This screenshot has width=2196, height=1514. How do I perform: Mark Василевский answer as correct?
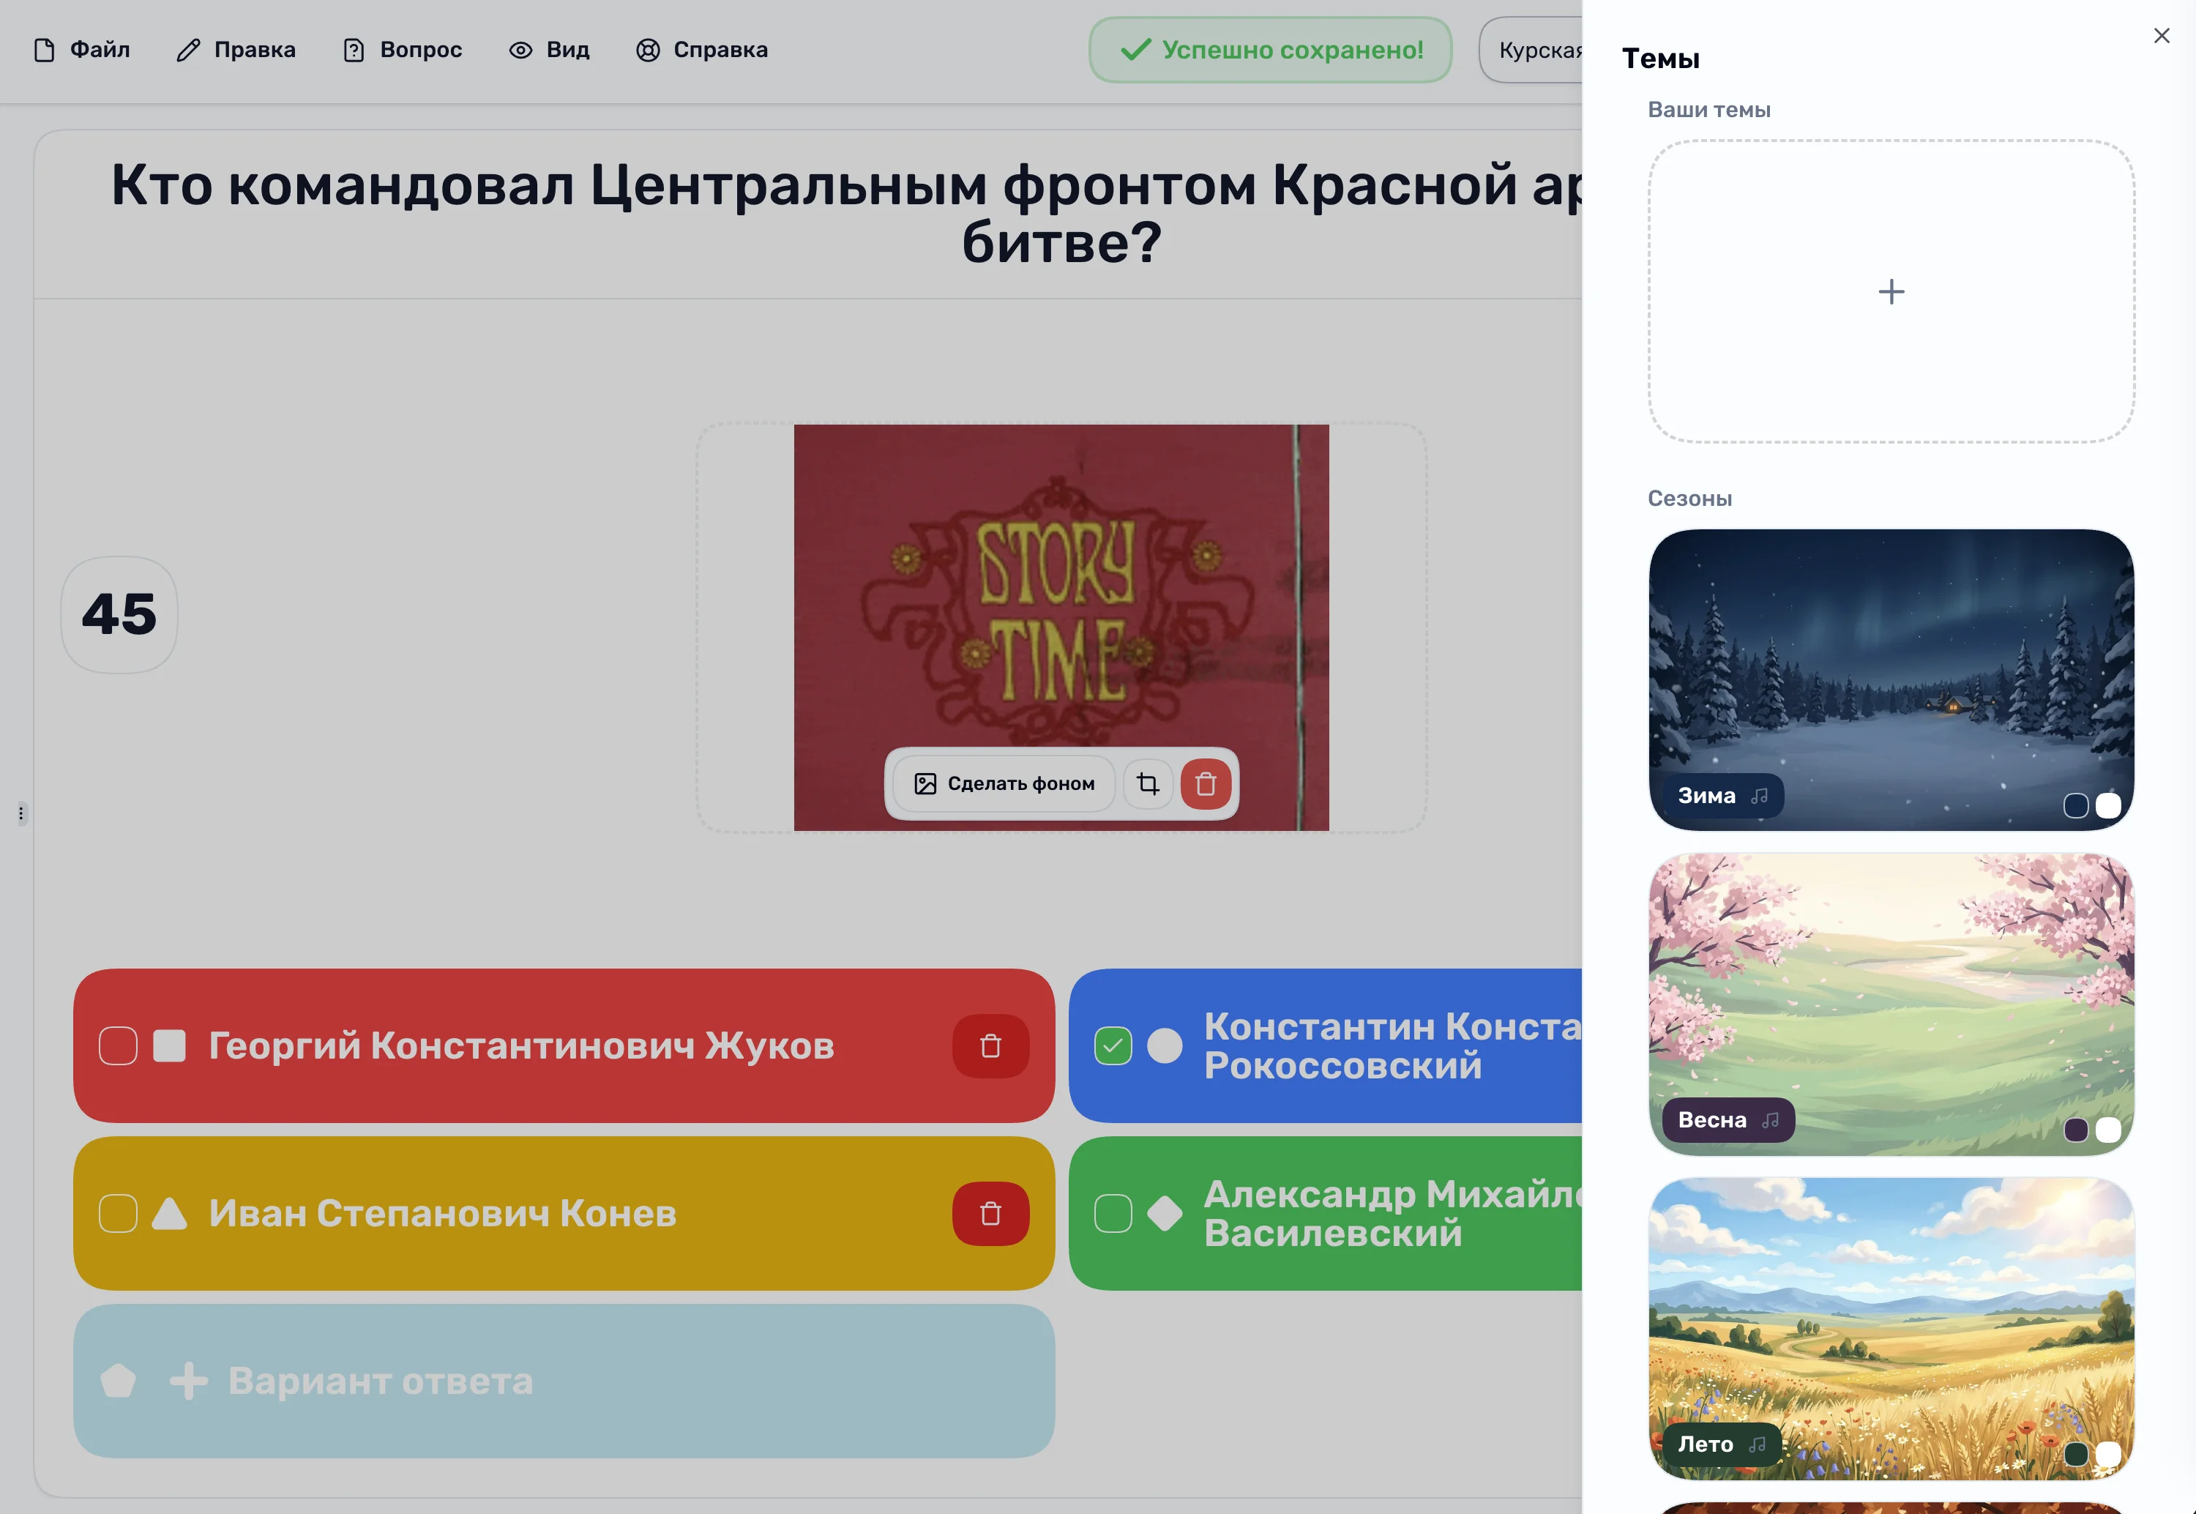(1113, 1213)
